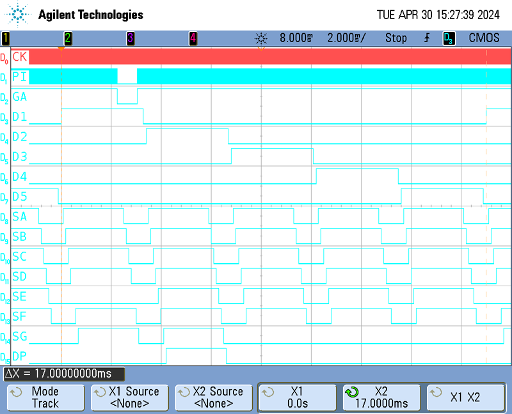Toggle the CK digital channel label
This screenshot has width=512, height=414.
[20, 57]
